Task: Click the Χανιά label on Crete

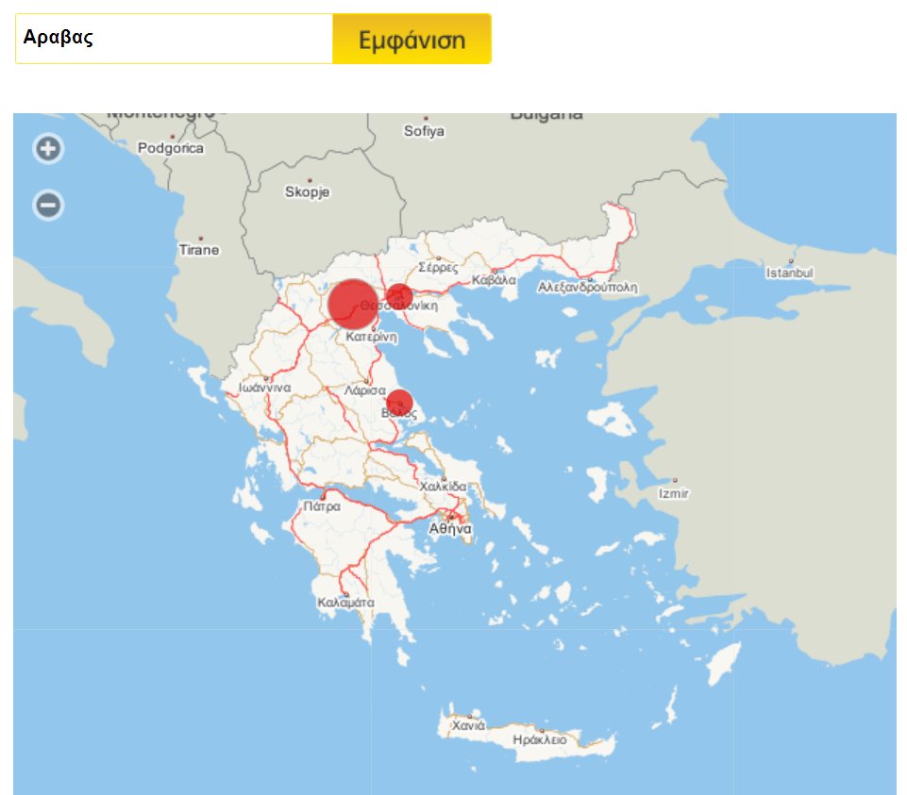Action: click(468, 725)
